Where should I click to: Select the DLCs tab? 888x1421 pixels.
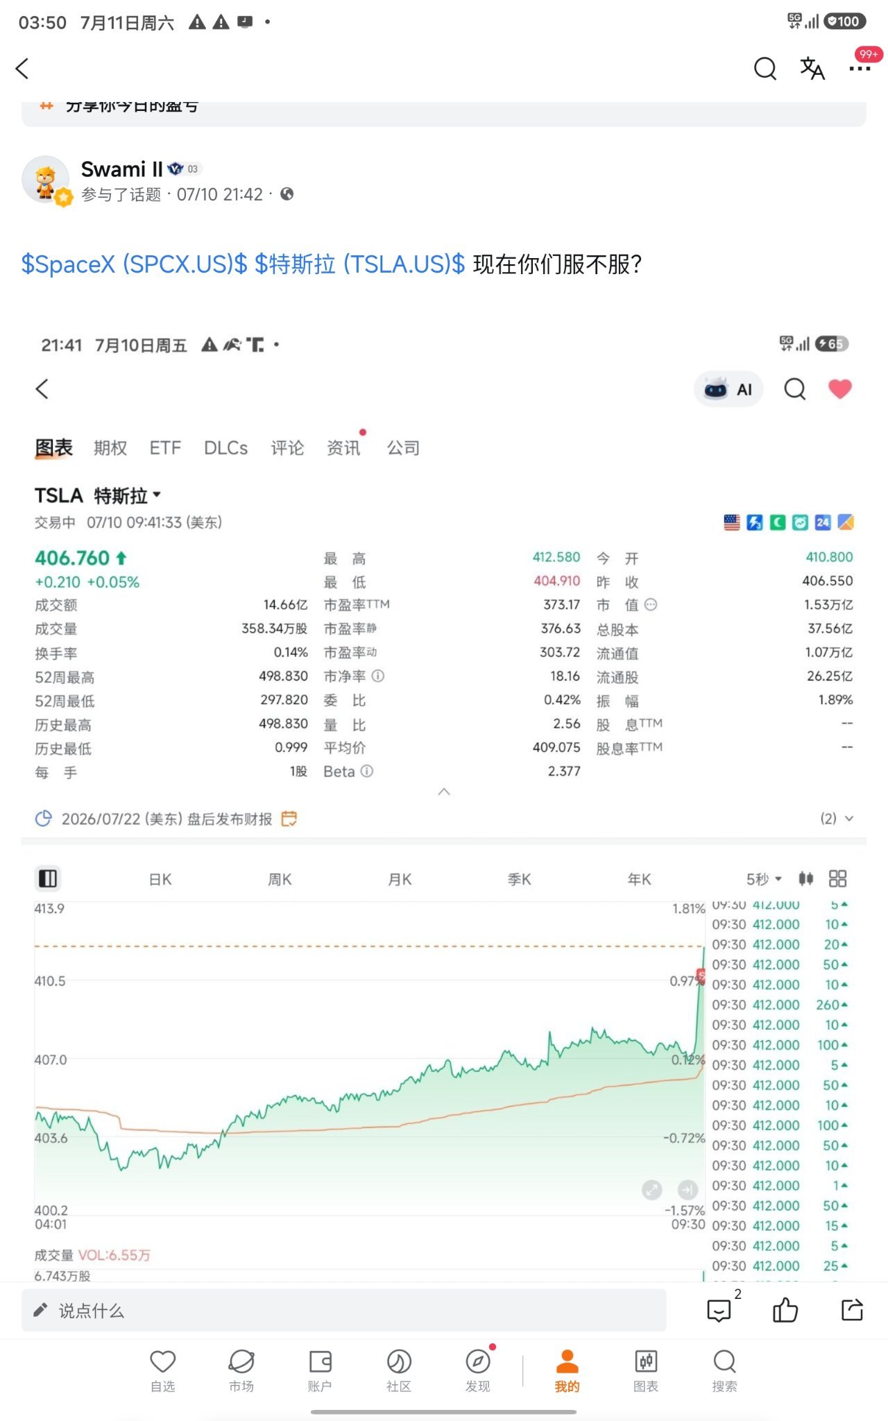pos(225,448)
